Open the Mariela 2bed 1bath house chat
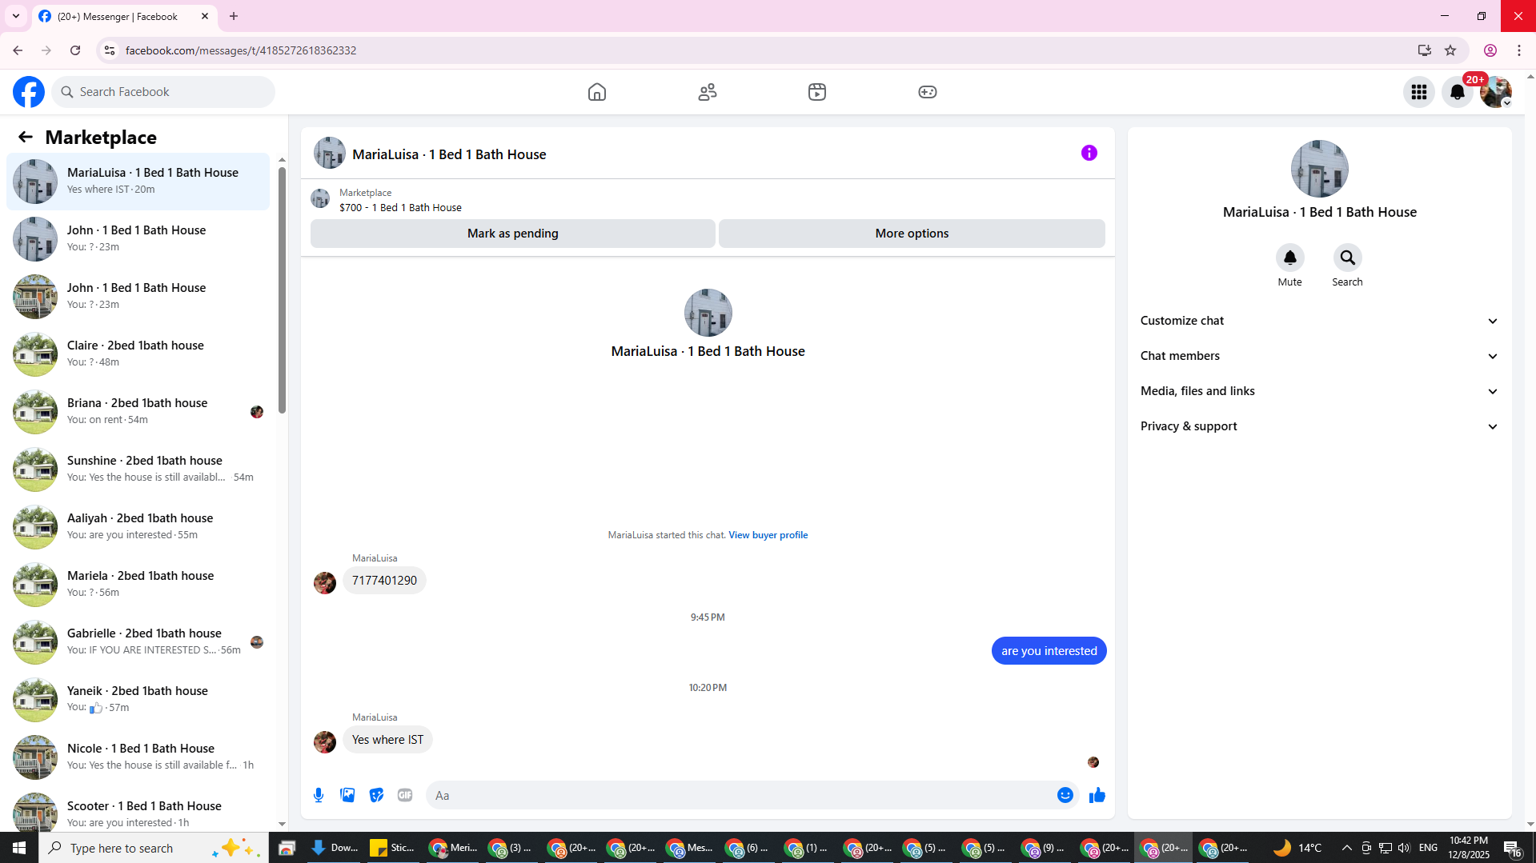Viewport: 1536px width, 863px height. 138,585
